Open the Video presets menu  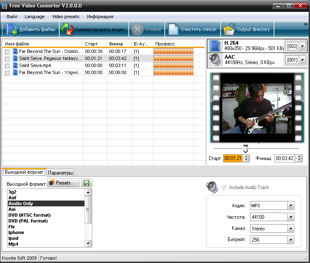pos(66,17)
